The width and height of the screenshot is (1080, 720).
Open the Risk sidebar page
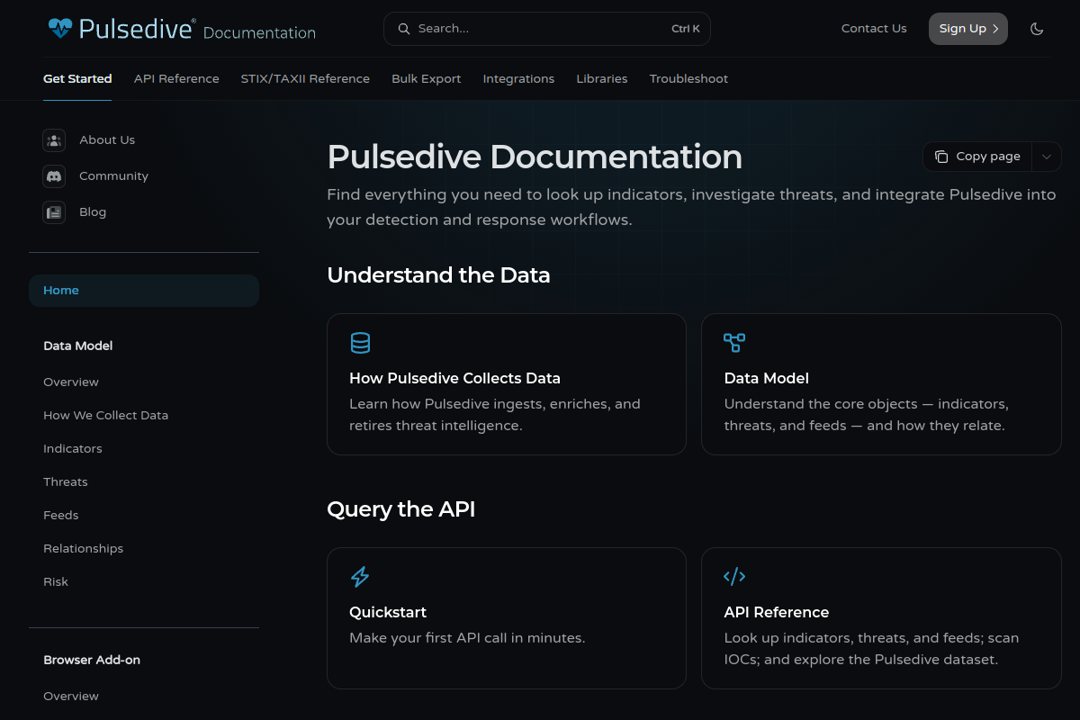tap(56, 582)
